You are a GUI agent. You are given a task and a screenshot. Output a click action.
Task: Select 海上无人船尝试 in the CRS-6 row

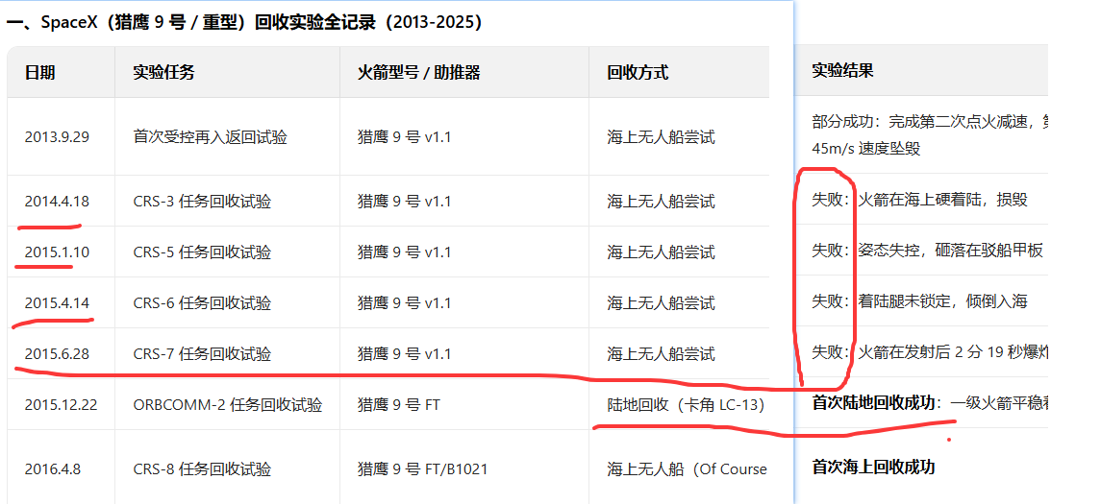[x=661, y=302]
